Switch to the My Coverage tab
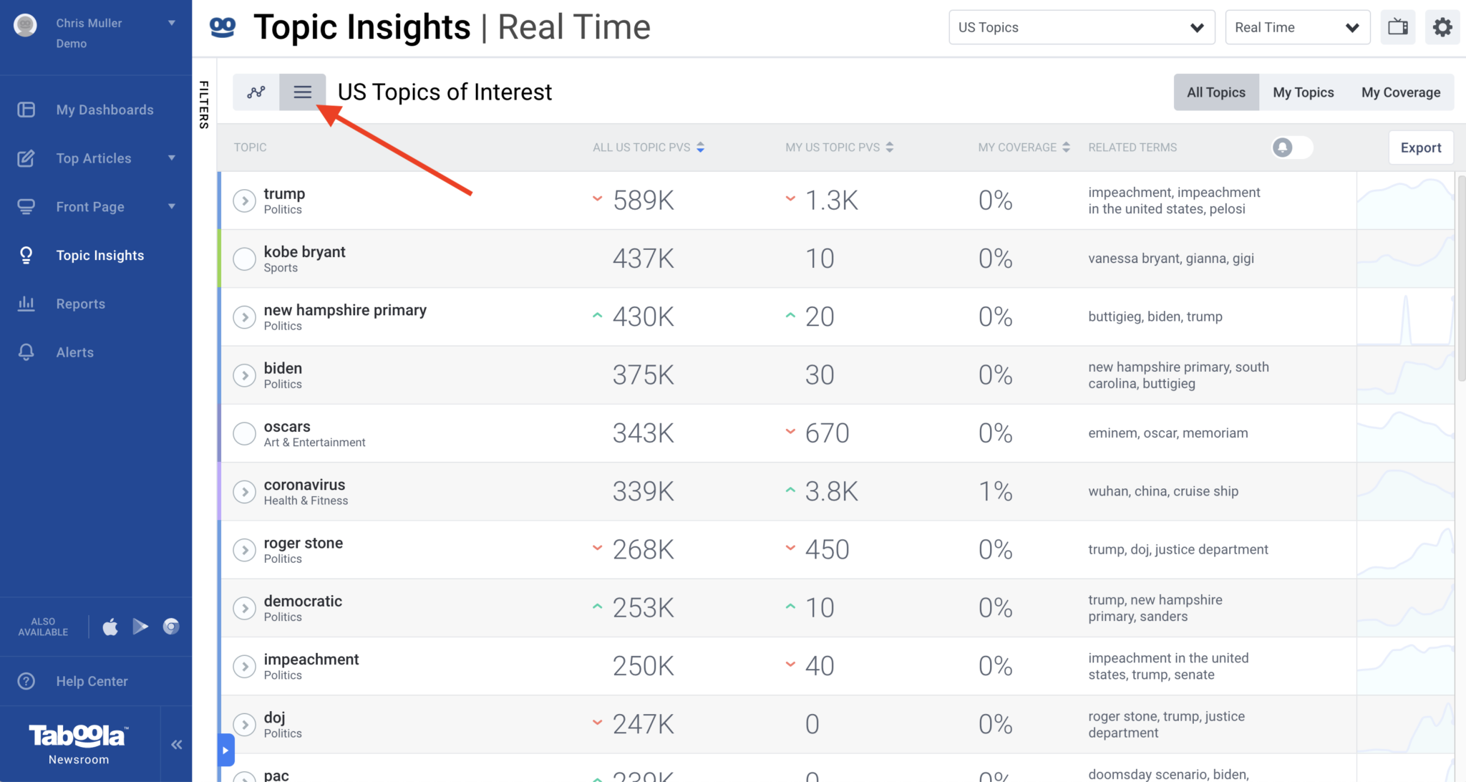Image resolution: width=1466 pixels, height=782 pixels. coord(1400,92)
